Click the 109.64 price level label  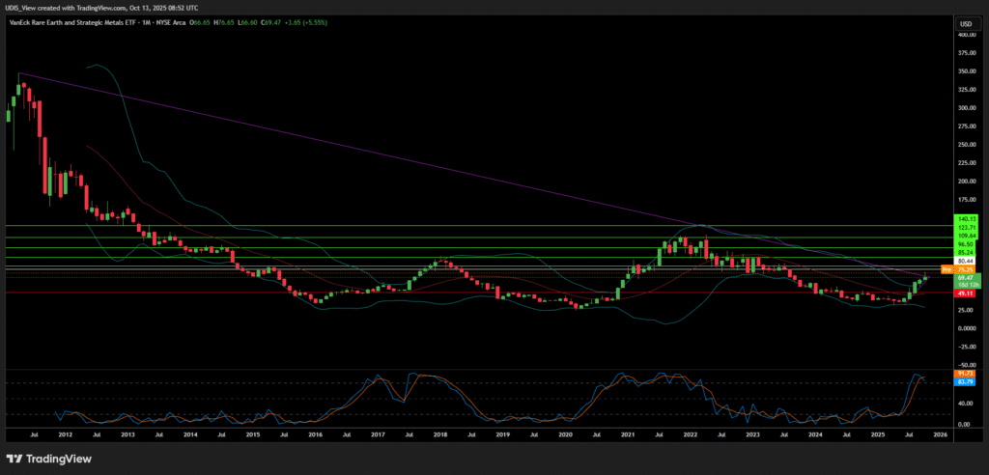[x=966, y=235]
